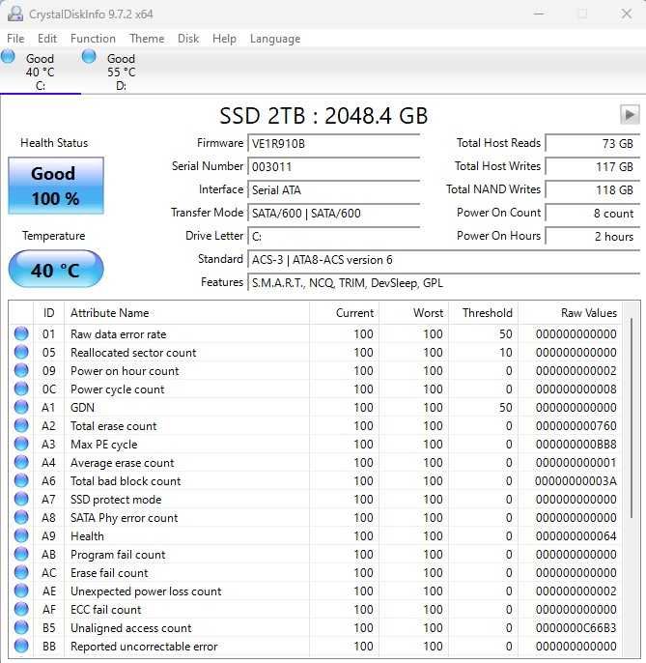Click the Firmware field VE1R910B
Viewport: 646px width, 663px height.
click(334, 143)
